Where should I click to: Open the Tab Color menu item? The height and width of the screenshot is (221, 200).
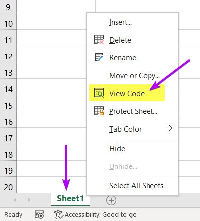click(125, 129)
